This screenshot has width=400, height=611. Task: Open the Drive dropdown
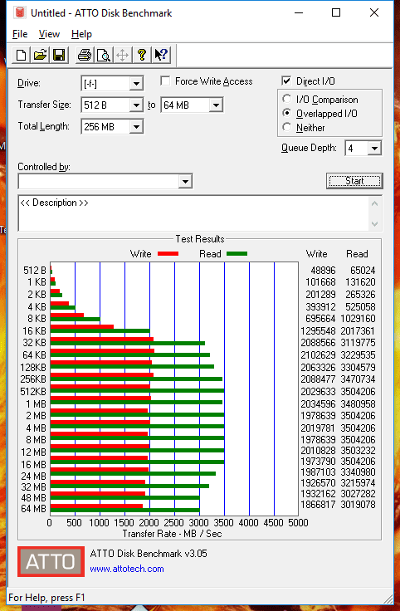(136, 83)
